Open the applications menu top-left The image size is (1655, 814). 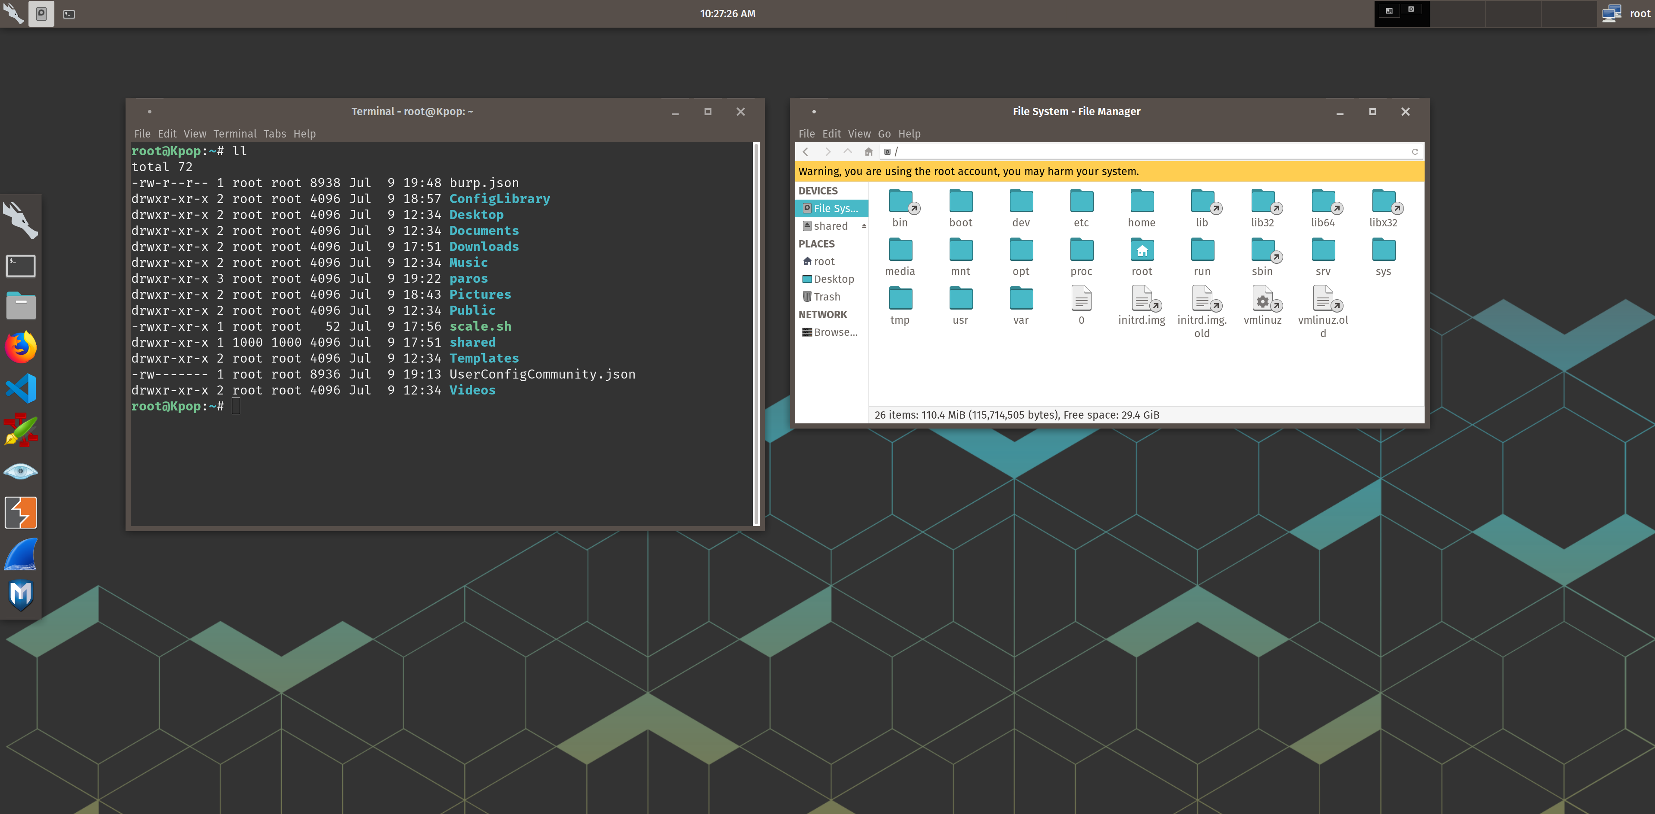[13, 13]
